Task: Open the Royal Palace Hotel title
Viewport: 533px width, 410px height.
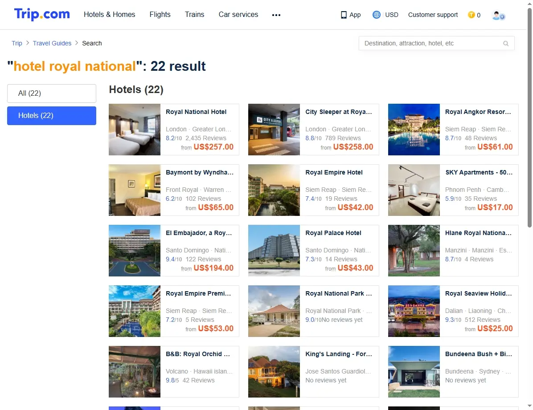Action: click(x=333, y=233)
